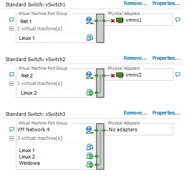Image resolution: width=186 pixels, height=177 pixels.
Task: Click the Linux 2 VM icon in vSwitch2
Action: [90, 92]
